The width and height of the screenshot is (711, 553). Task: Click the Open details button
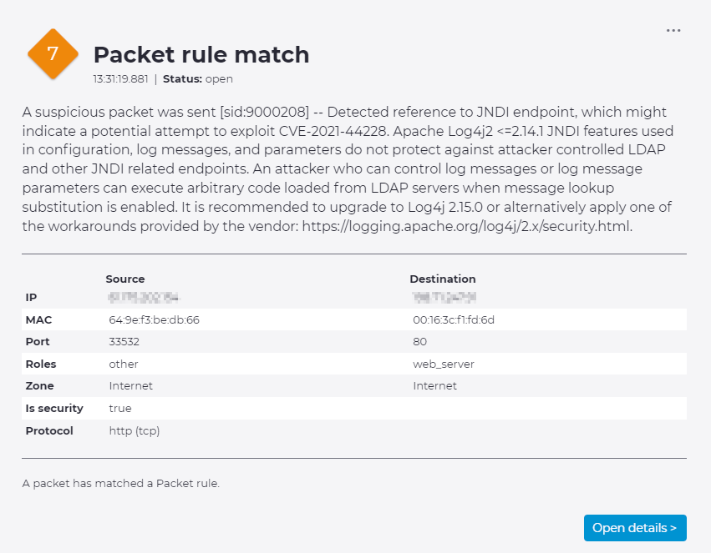coord(634,528)
